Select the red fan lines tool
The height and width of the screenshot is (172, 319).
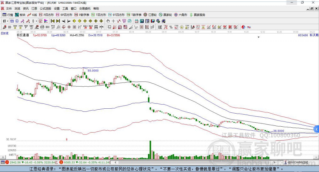click(x=115, y=27)
